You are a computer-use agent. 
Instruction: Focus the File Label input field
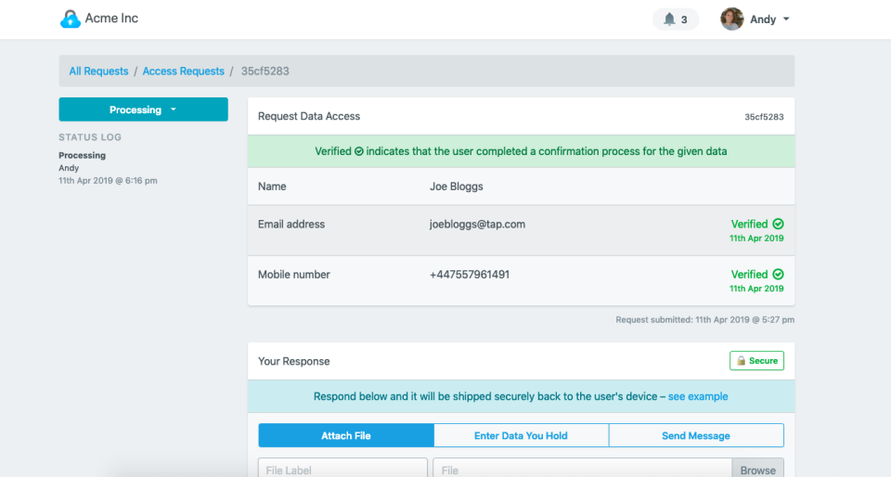pos(342,470)
